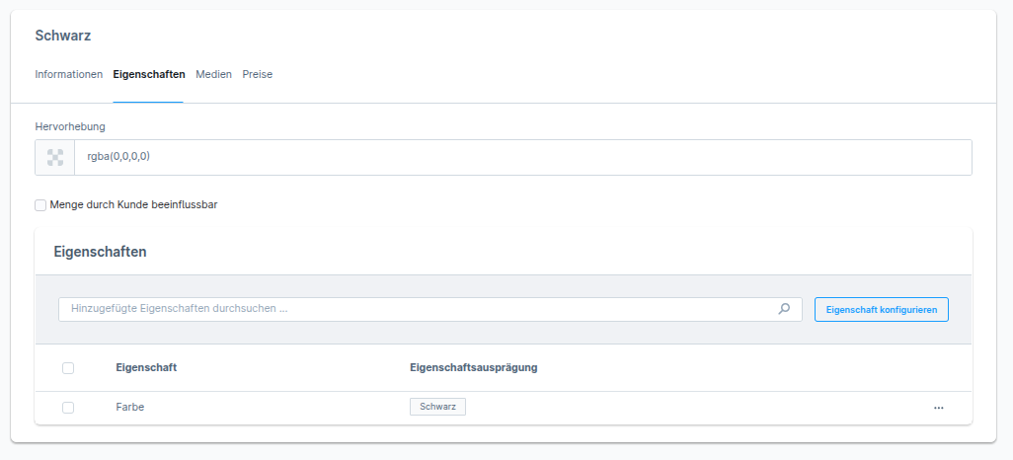Tick the checkbox in the Farbe row

[x=68, y=408]
